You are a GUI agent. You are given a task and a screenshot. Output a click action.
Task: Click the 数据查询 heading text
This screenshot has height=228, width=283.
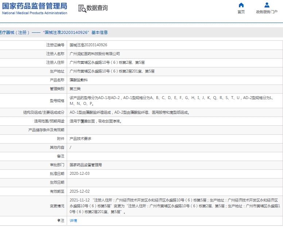[97, 8]
